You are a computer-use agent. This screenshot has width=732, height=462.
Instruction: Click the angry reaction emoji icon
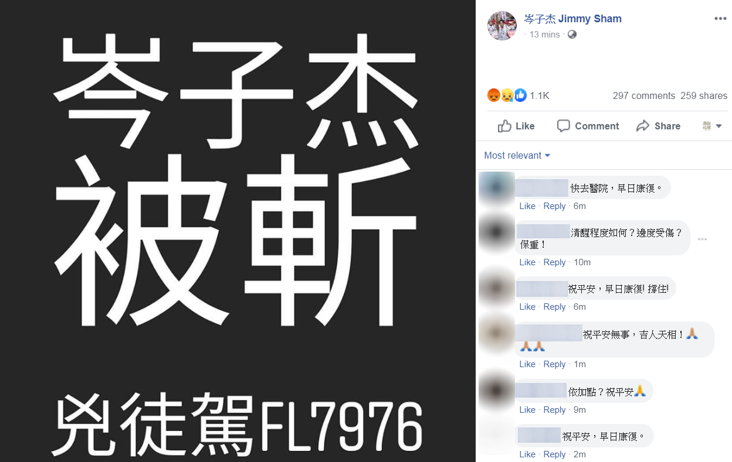493,95
